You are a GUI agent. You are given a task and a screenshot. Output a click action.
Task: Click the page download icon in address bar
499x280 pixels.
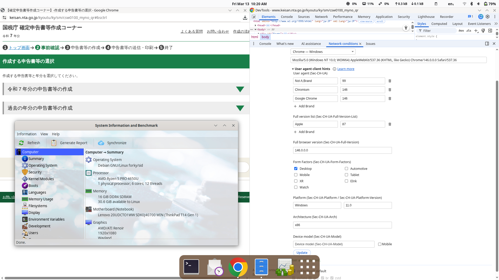(245, 18)
